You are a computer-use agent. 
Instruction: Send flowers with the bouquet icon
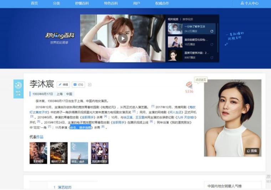tap(189, 85)
